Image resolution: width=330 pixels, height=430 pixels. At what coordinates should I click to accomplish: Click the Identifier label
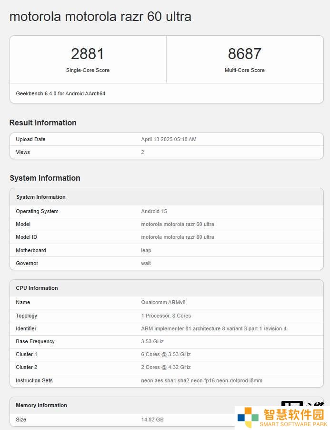(26, 328)
